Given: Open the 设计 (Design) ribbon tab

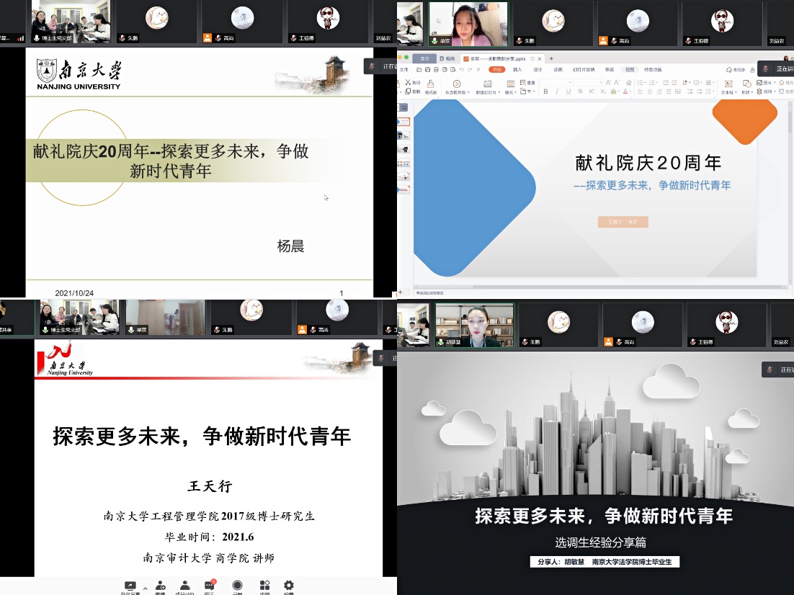Looking at the screenshot, I should [x=537, y=70].
